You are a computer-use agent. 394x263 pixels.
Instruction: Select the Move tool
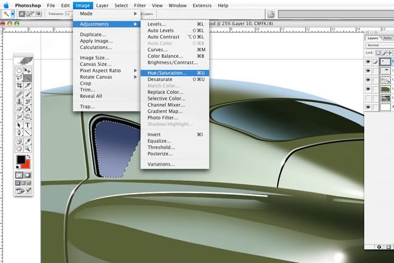click(x=27, y=71)
